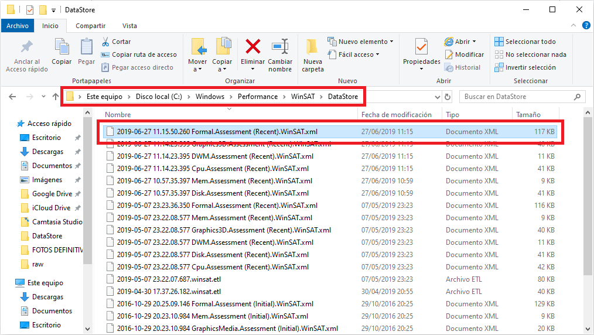Click Seleccionar todo
This screenshot has width=594, height=335.
525,42
